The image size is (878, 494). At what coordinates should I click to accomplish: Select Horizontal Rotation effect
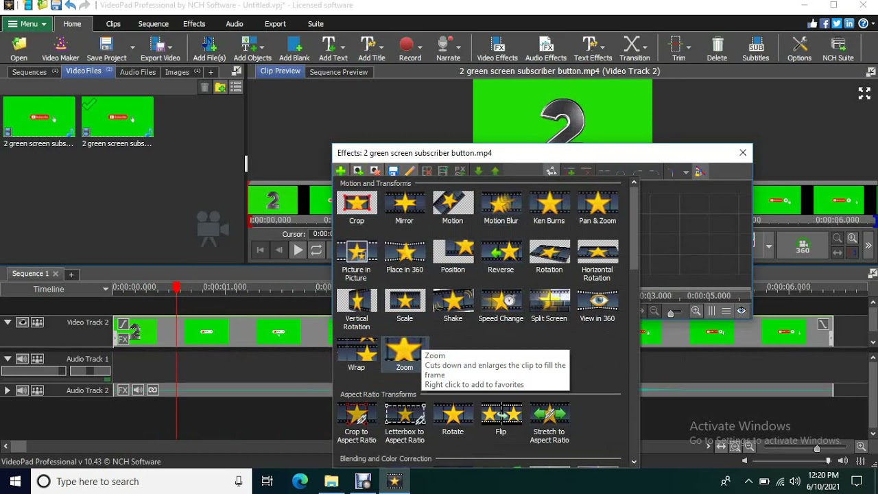tap(597, 261)
